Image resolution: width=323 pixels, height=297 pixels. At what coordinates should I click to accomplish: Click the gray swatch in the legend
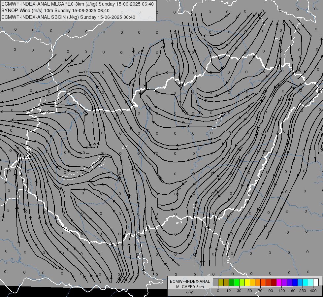(216, 282)
